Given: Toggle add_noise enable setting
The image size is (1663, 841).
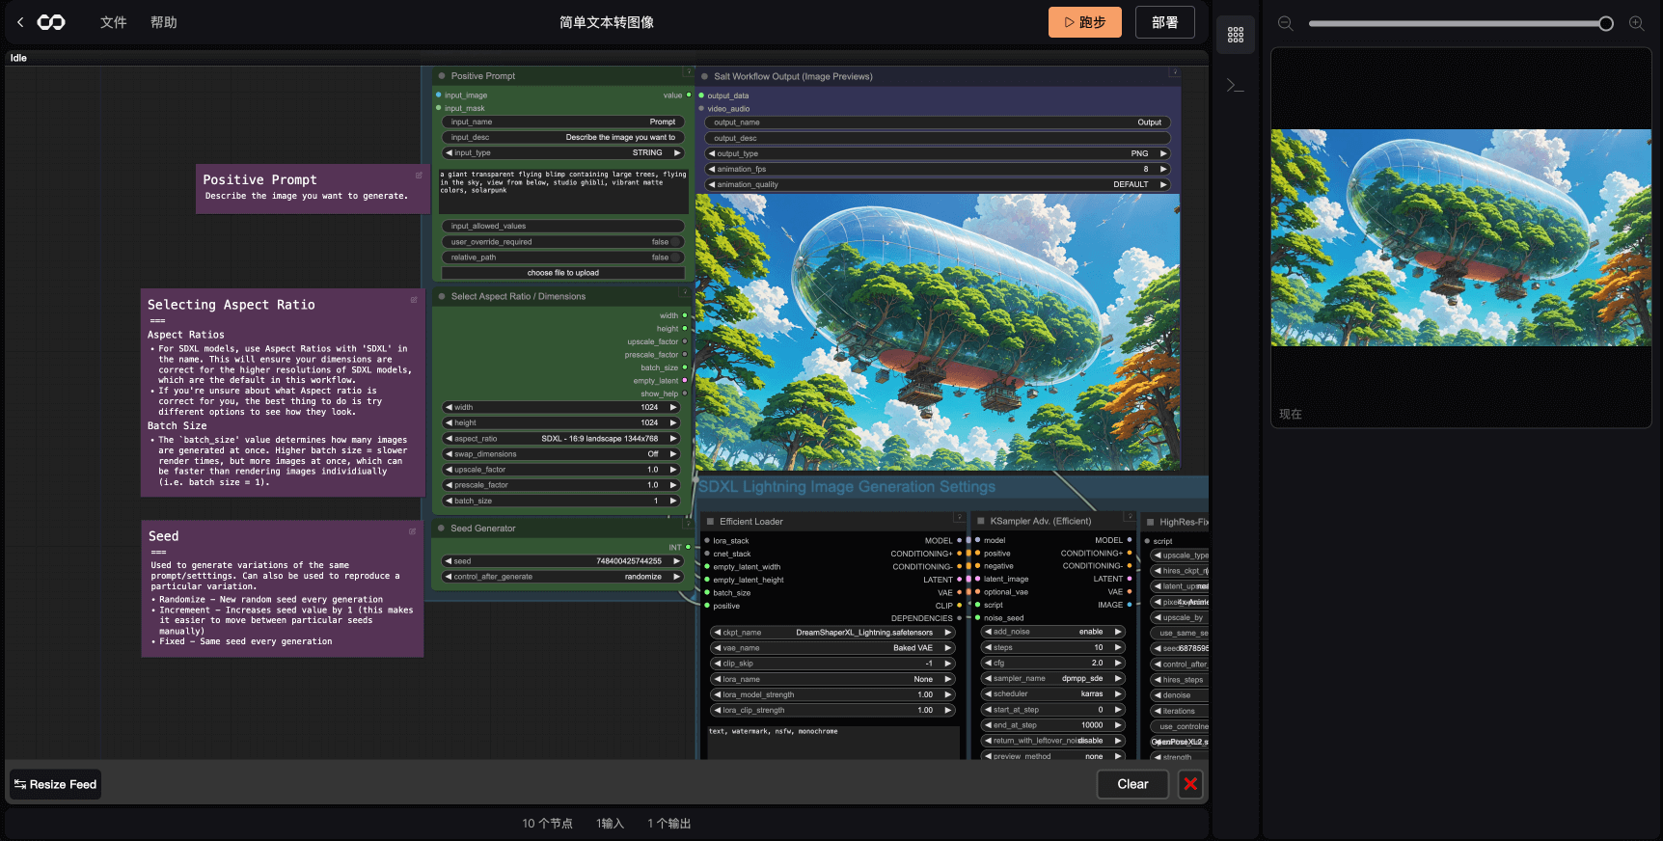Looking at the screenshot, I should pos(1053,633).
